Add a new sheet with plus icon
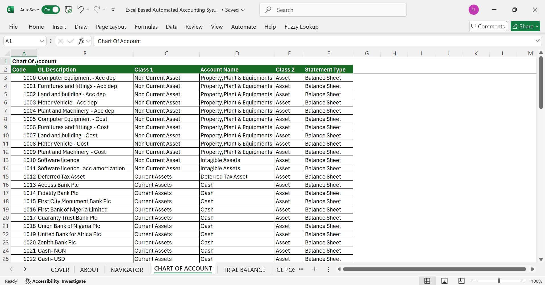The height and width of the screenshot is (285, 545). [x=315, y=269]
